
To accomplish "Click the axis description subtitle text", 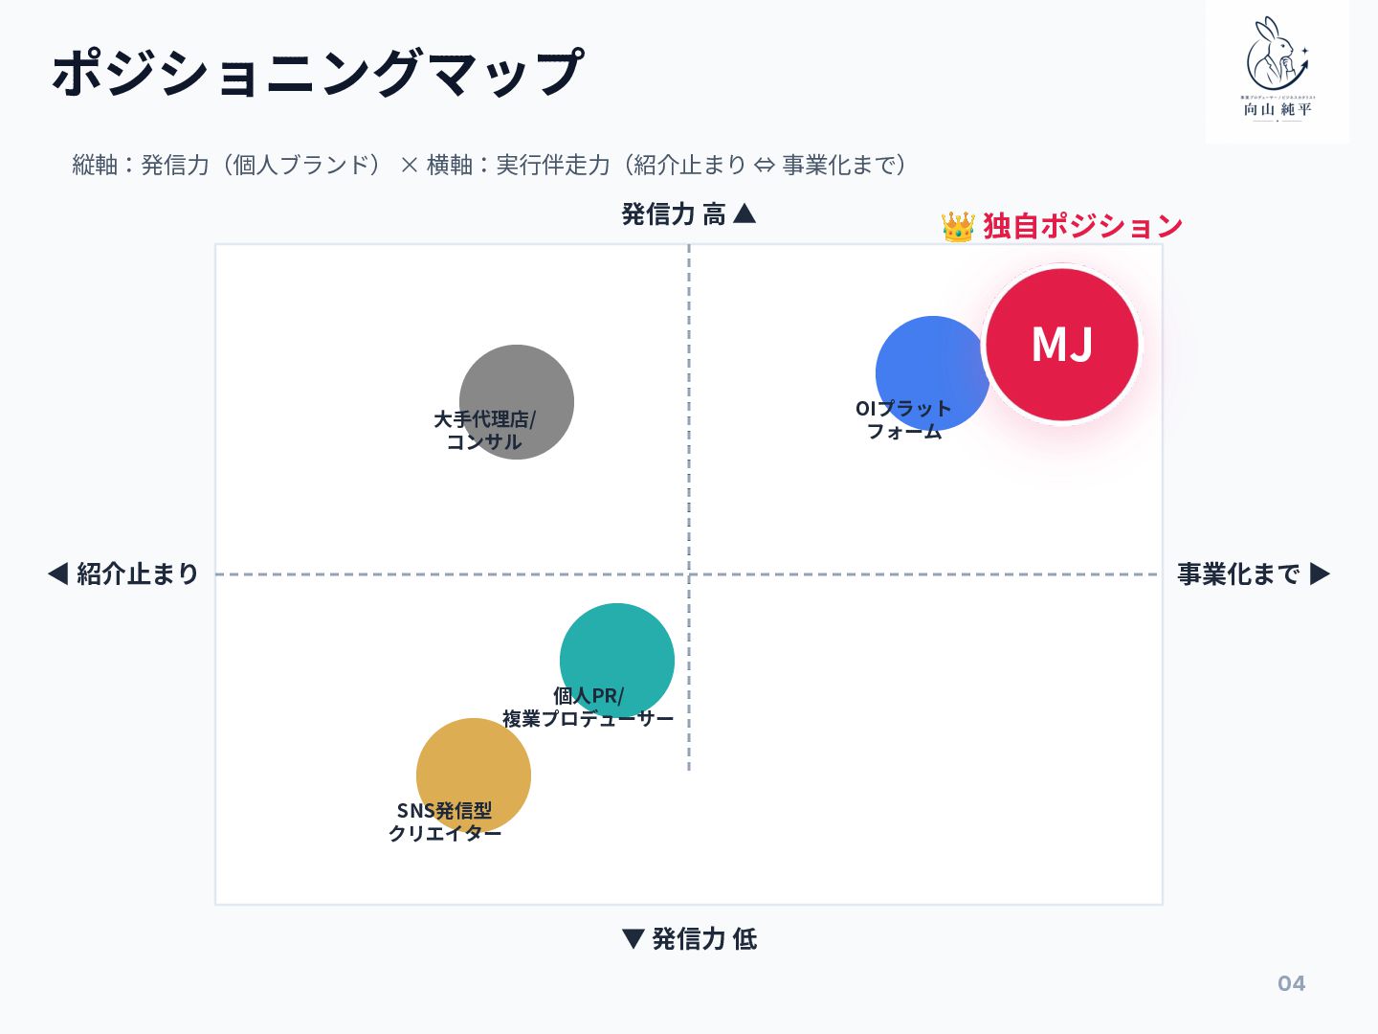I will coord(490,165).
